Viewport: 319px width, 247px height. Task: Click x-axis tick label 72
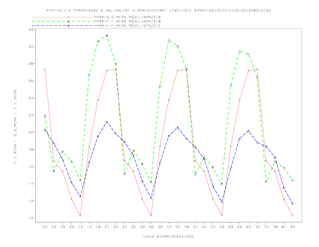pyautogui.click(x=257, y=227)
